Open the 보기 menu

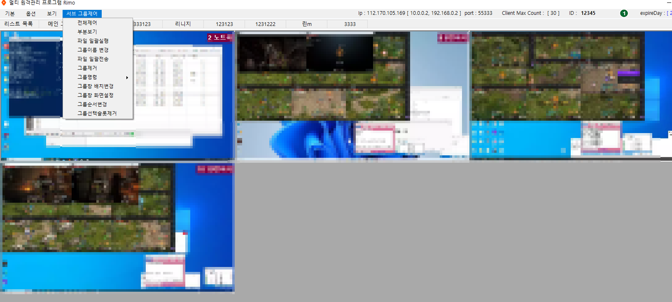coord(52,14)
